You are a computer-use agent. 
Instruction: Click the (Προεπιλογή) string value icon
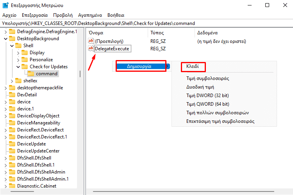[x=91, y=41]
